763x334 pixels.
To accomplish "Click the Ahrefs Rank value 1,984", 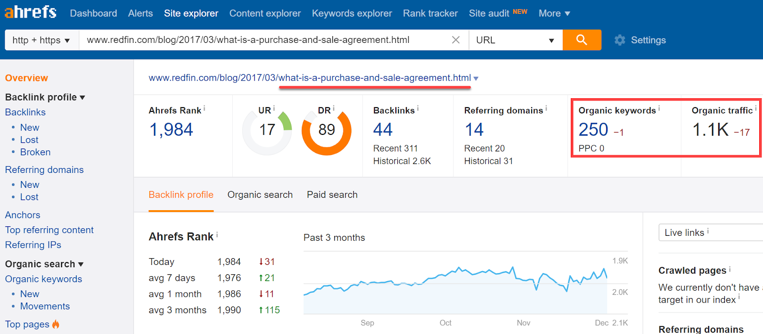I will (x=171, y=130).
